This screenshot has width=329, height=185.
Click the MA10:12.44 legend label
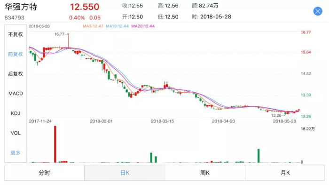coord(117,26)
